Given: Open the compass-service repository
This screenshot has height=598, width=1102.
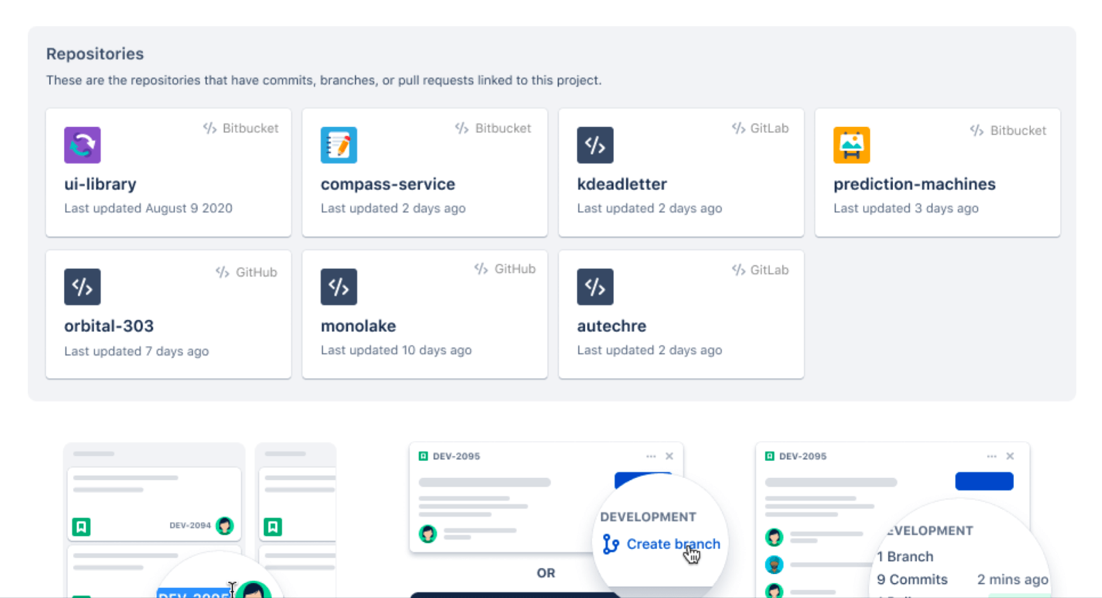Looking at the screenshot, I should tap(388, 184).
